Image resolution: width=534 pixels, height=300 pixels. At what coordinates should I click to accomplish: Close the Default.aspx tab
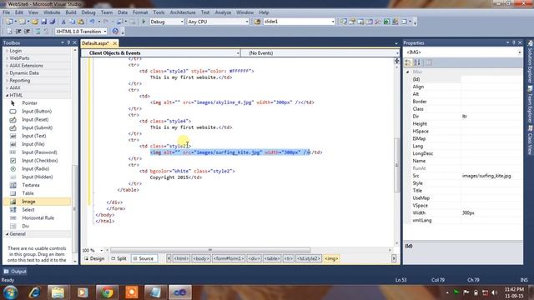115,43
